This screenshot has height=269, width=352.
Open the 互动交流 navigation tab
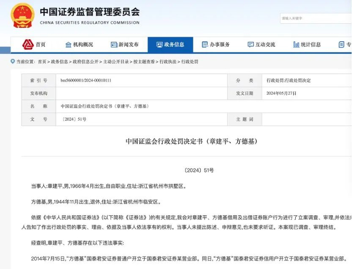coord(261,45)
